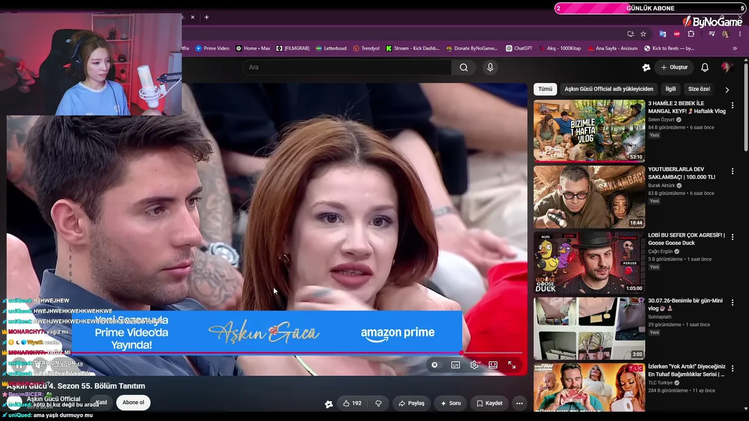Open options for Lobi Bu Sefer Çok Agresif video
This screenshot has height=421, width=749.
click(x=732, y=237)
